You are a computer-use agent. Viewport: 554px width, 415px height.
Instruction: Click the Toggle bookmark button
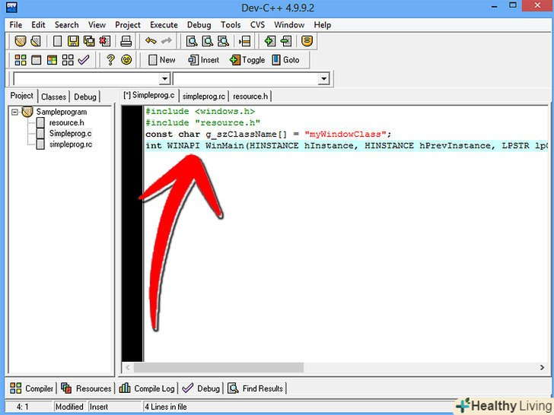pos(247,60)
